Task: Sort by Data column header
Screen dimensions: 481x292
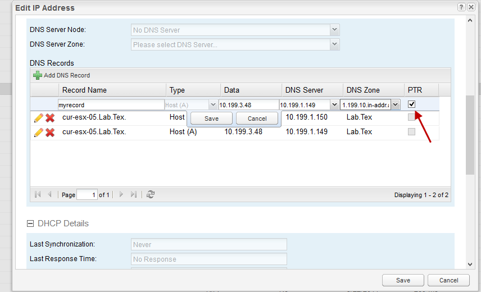Action: (x=251, y=90)
